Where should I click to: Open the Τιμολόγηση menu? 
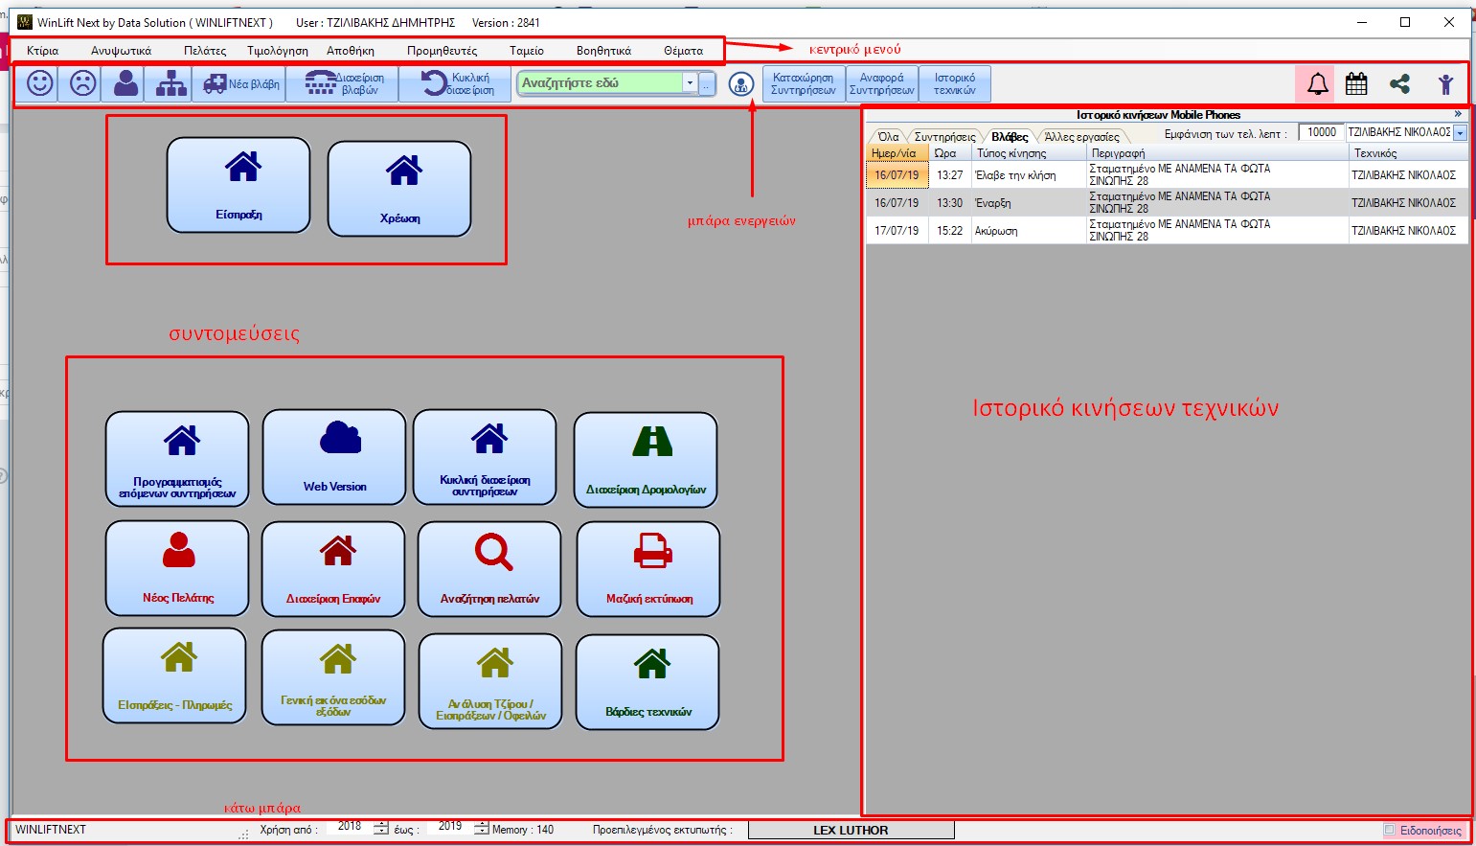coord(277,51)
